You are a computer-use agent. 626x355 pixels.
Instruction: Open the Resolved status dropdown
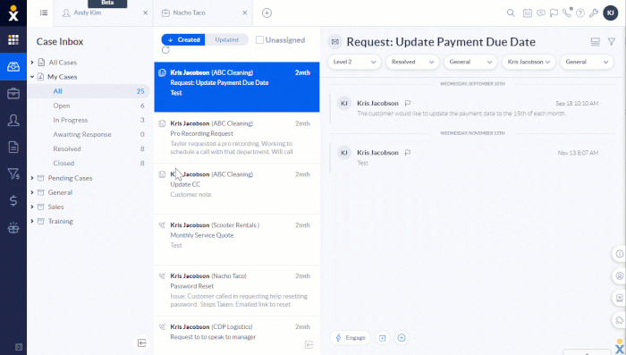coord(412,62)
